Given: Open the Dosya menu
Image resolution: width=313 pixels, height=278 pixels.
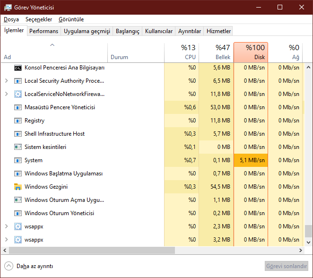Looking at the screenshot, I should tap(11, 19).
